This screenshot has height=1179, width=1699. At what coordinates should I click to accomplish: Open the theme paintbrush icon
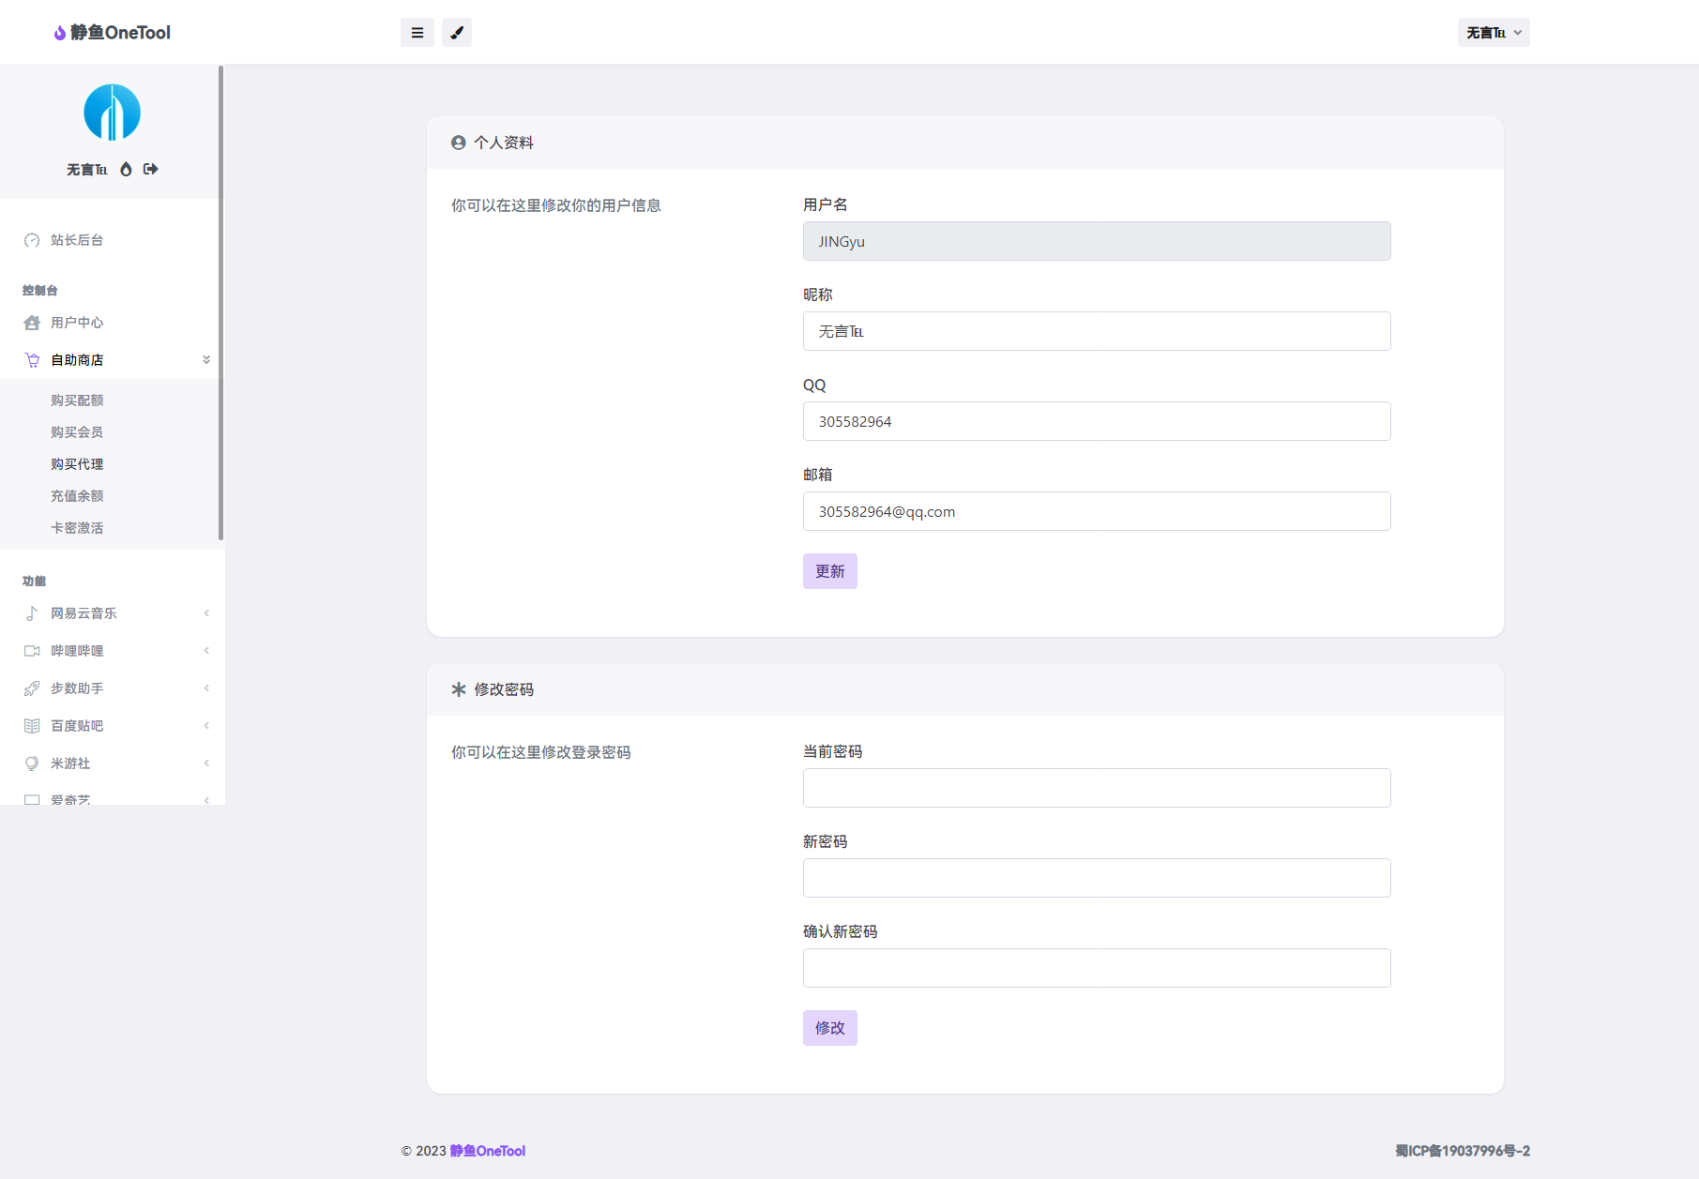tap(457, 33)
